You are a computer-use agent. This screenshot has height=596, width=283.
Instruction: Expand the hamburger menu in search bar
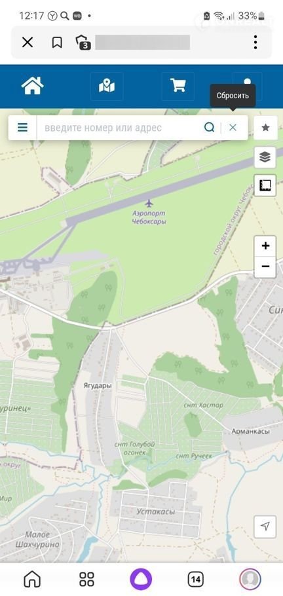[x=22, y=128]
